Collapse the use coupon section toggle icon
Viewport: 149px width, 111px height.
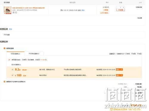click(4, 48)
